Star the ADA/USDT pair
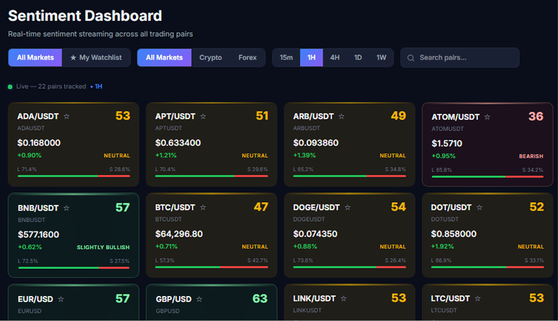 tap(66, 117)
